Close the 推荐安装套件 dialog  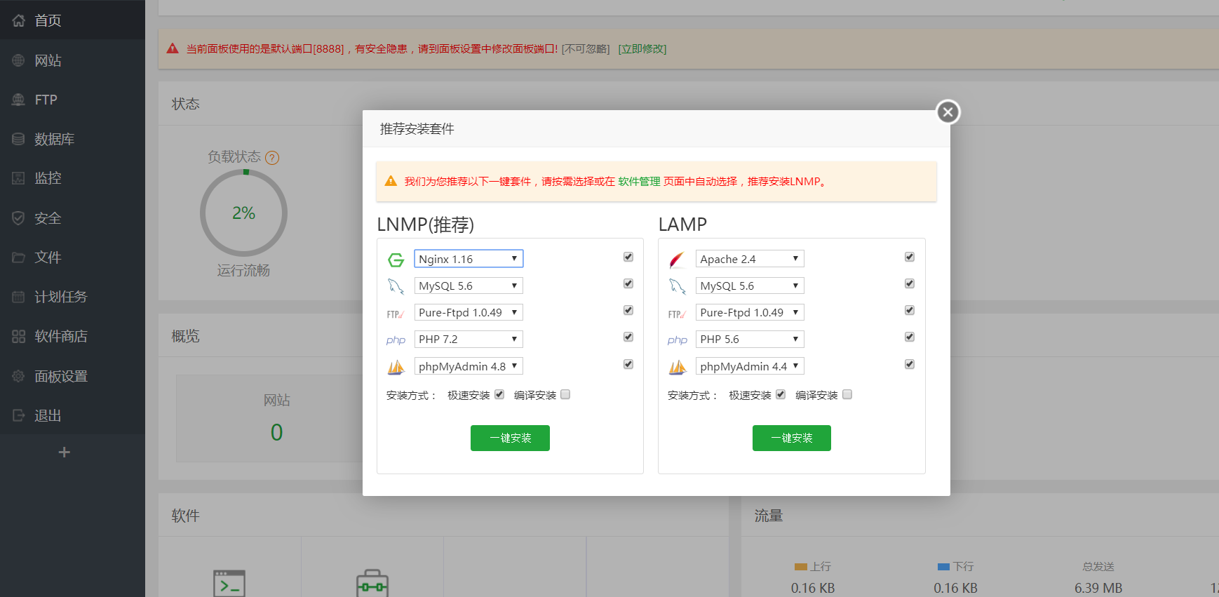coord(948,112)
